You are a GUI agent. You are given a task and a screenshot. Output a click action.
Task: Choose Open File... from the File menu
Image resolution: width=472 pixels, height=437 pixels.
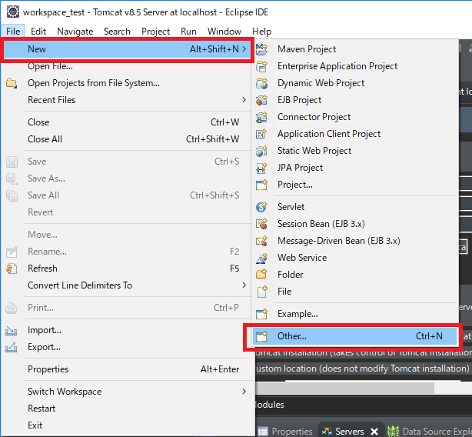126,66
